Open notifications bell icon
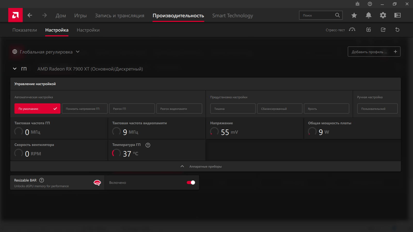413x232 pixels. [369, 15]
